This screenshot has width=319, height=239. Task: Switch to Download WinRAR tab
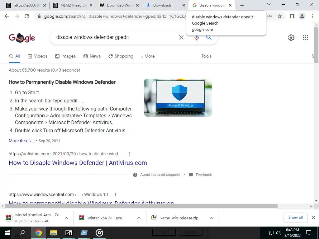(x=120, y=5)
